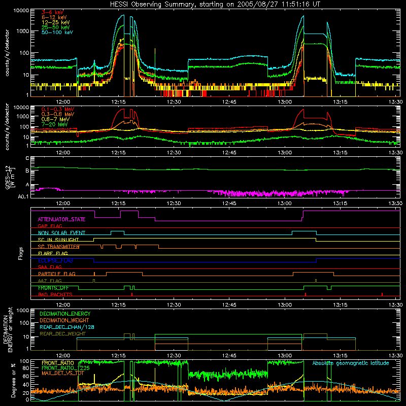406x406 pixels.
Task: Select the NON_SOLAR_EVENT flag label
Action: [61, 233]
